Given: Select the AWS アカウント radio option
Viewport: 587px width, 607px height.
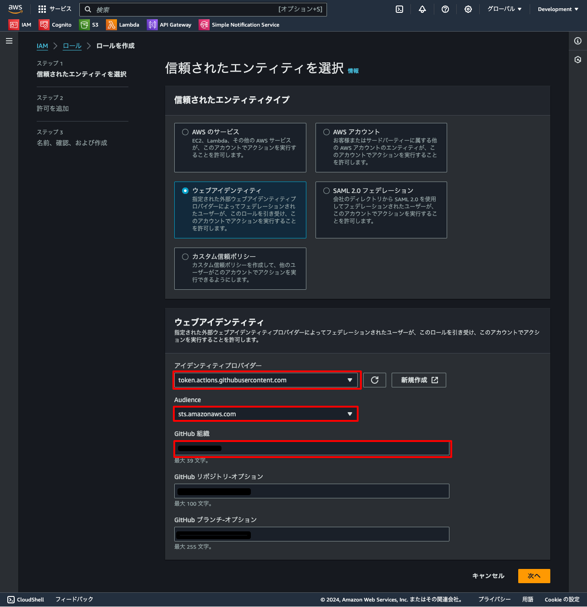Looking at the screenshot, I should 327,132.
